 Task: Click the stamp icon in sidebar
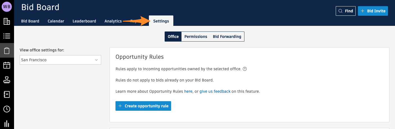tap(7, 80)
